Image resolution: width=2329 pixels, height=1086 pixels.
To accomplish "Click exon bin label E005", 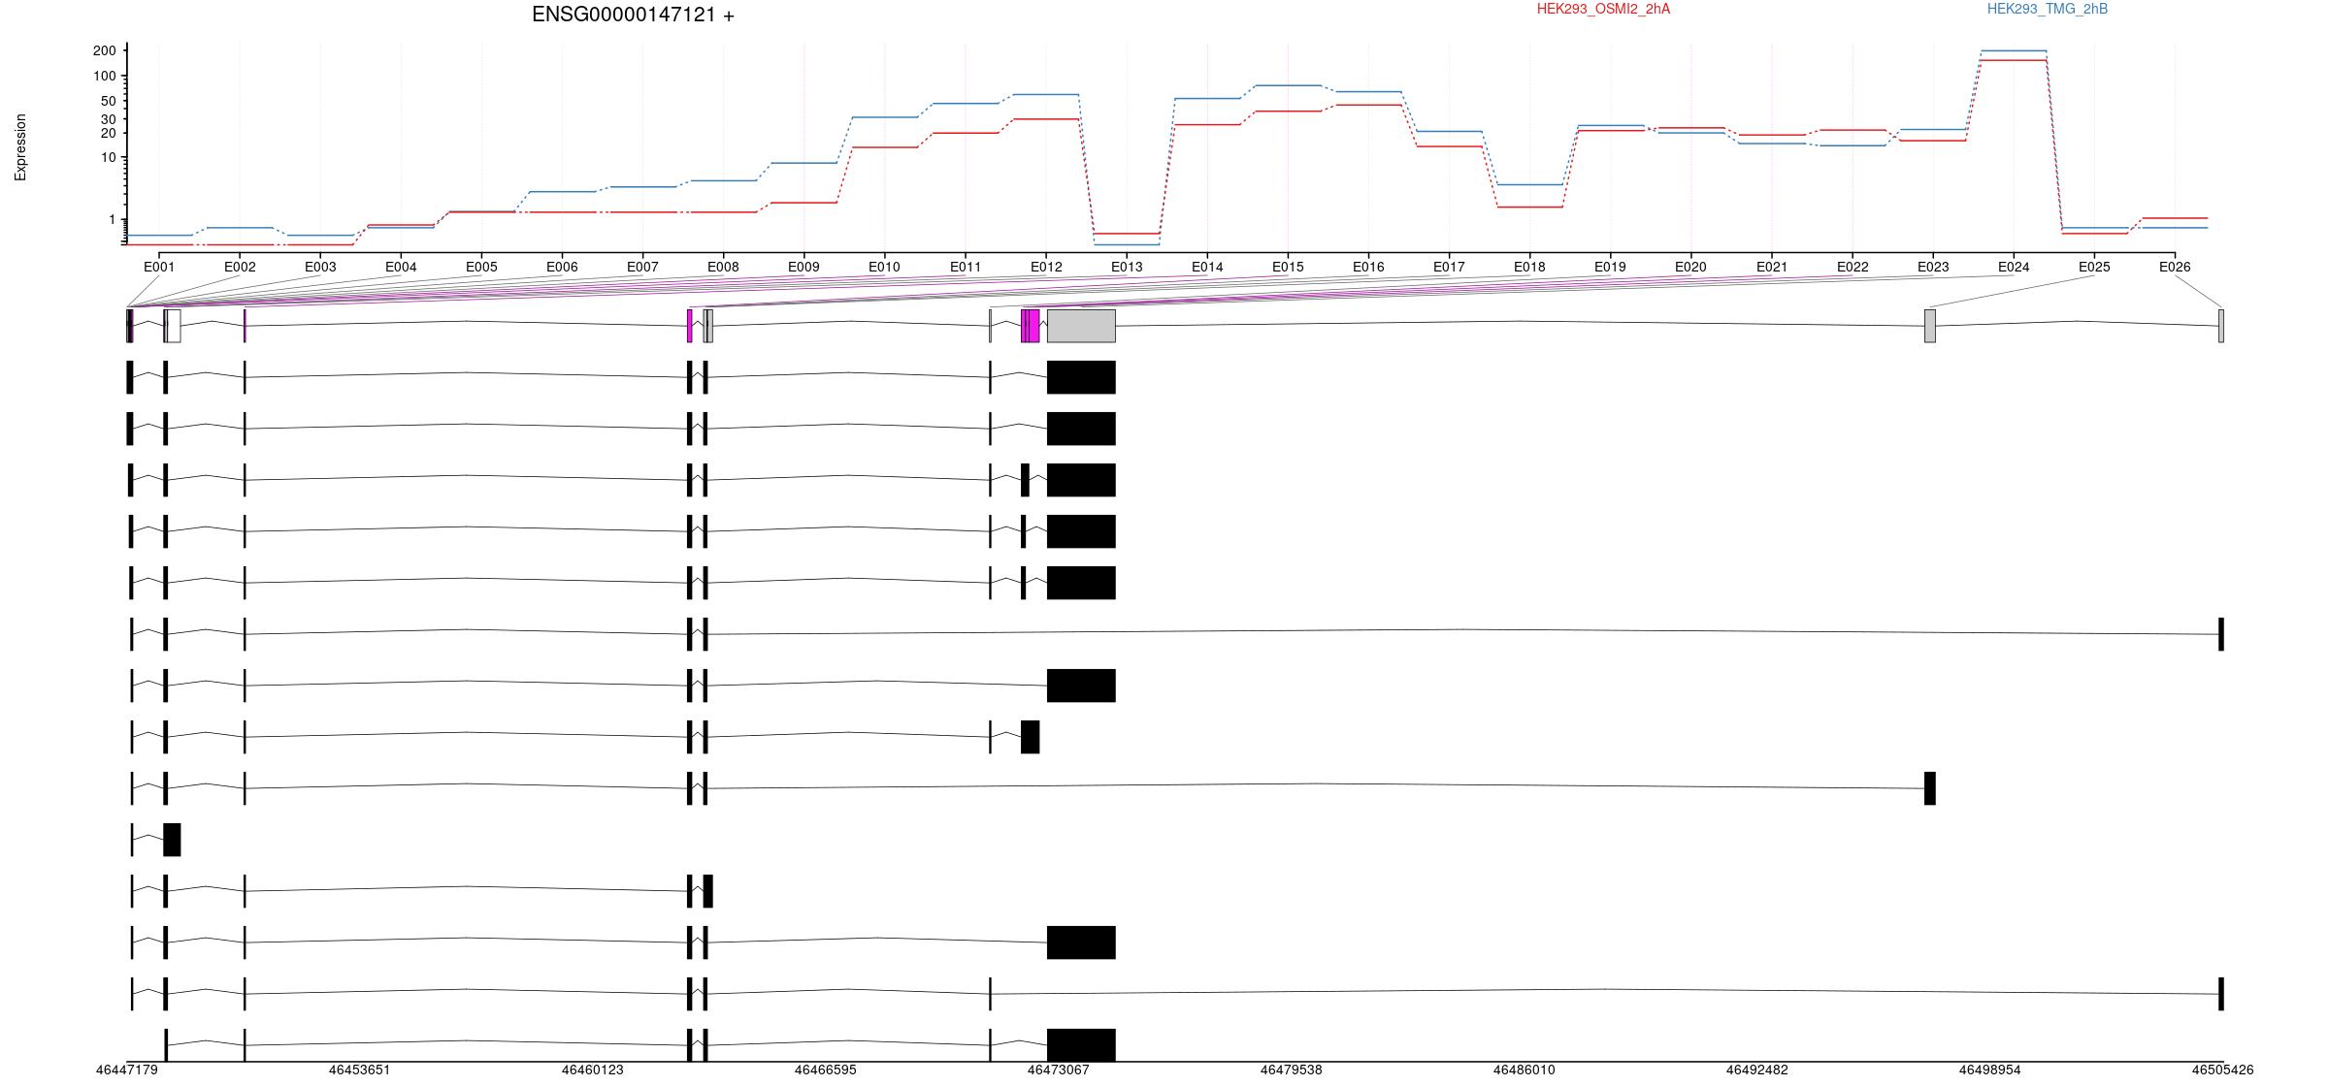I will (481, 267).
